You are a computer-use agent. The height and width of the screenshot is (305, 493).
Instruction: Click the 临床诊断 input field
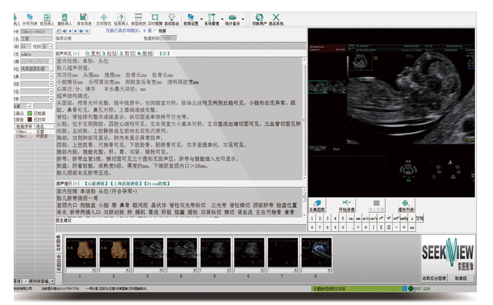click(181, 46)
